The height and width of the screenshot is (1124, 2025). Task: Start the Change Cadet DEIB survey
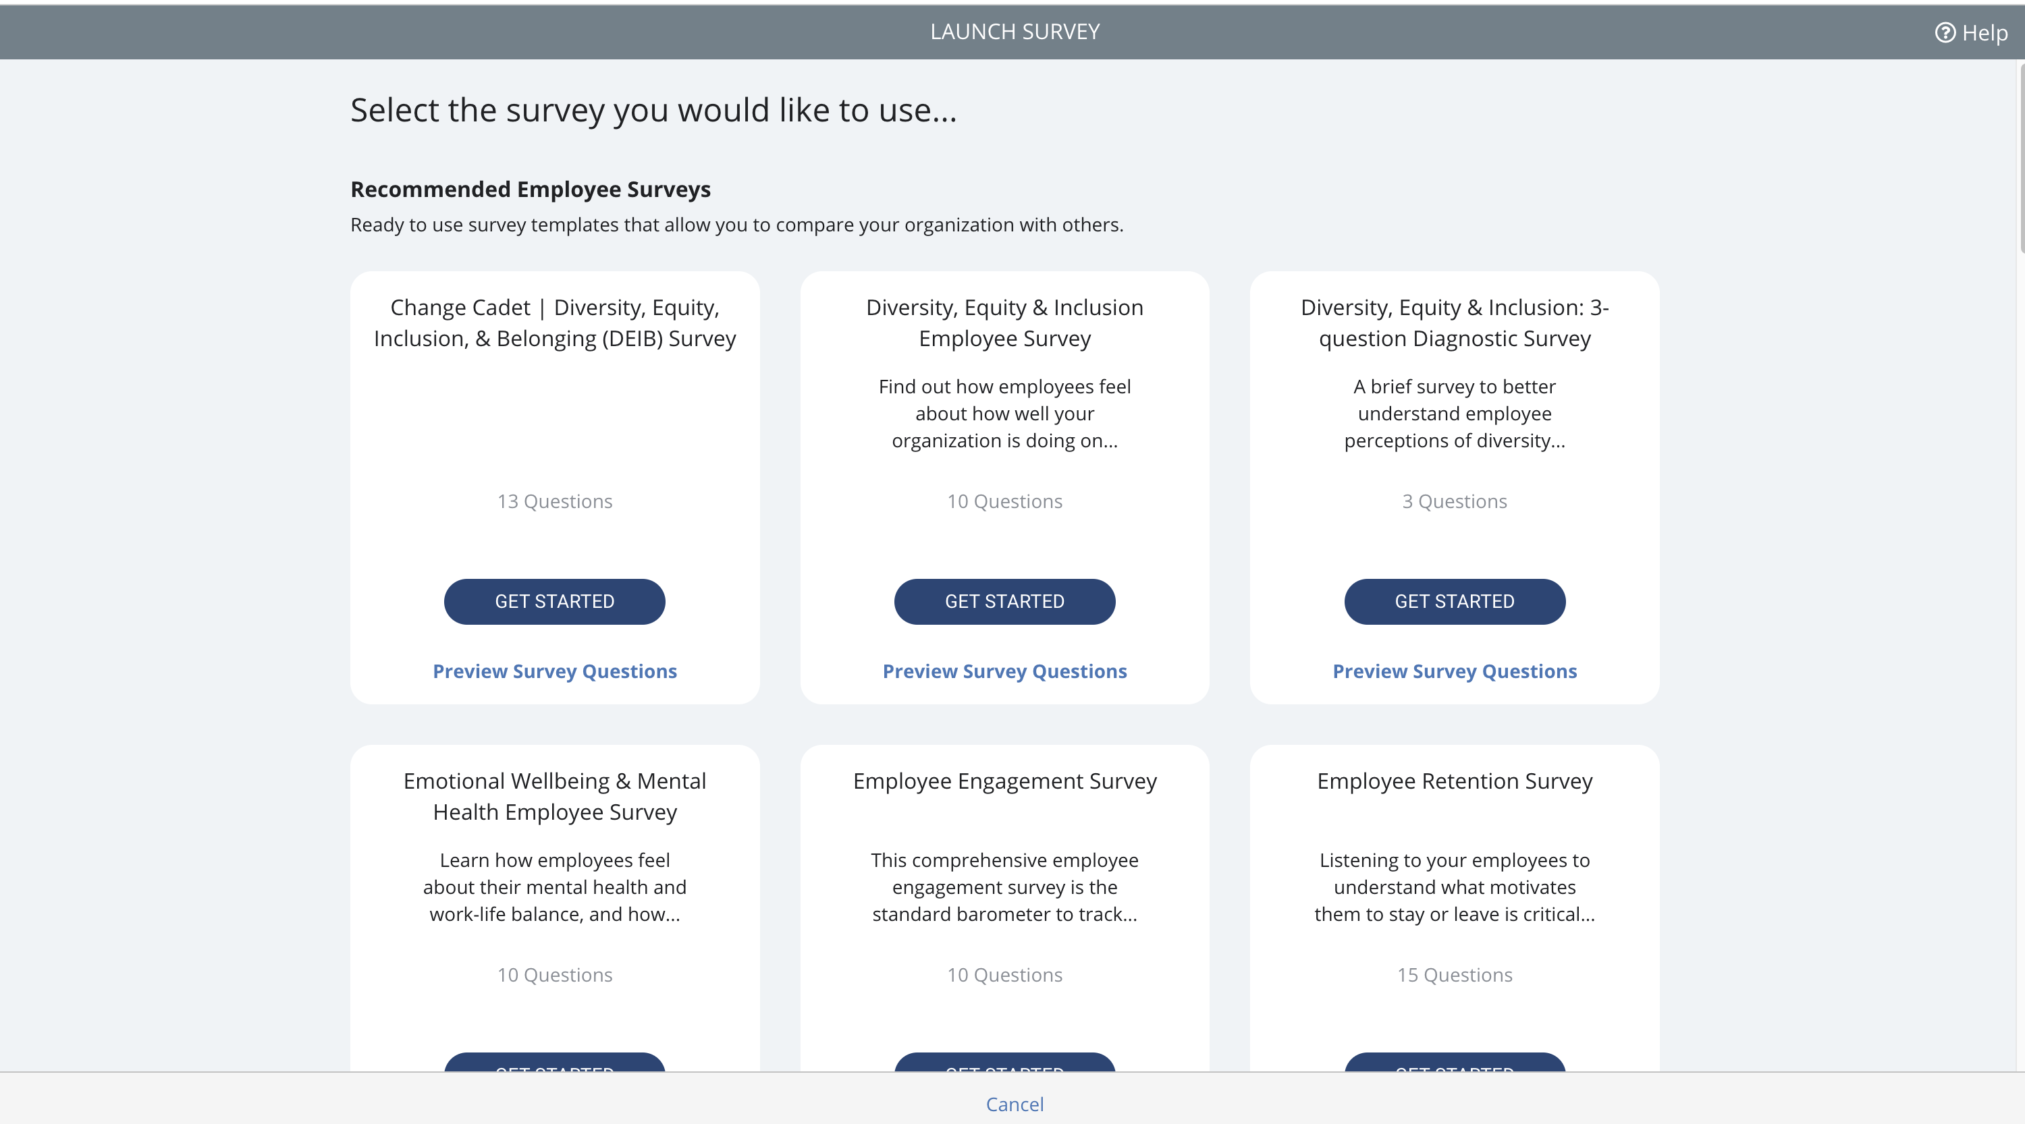pyautogui.click(x=554, y=602)
